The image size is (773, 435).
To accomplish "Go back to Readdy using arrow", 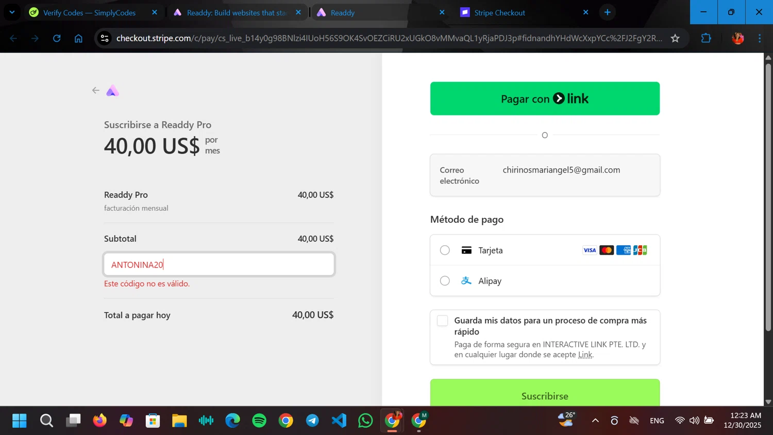I will (96, 91).
